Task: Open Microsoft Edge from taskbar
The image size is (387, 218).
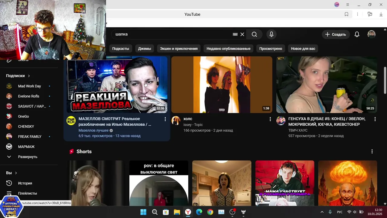Action: click(199, 212)
